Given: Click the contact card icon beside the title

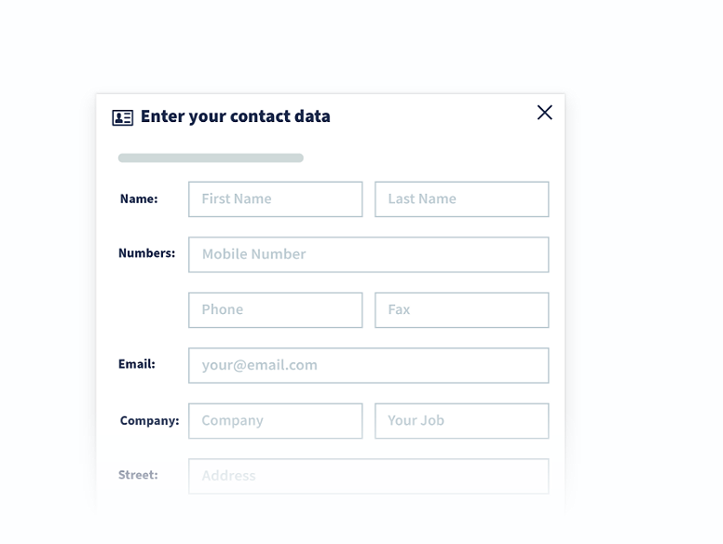Looking at the screenshot, I should 123,117.
